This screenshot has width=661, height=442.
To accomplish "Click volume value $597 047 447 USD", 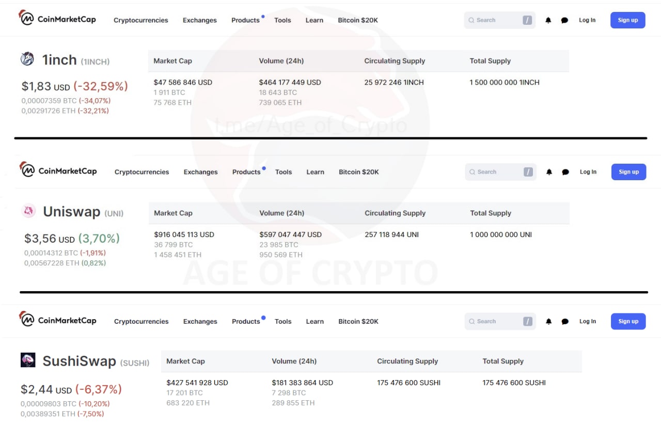I will pos(291,234).
